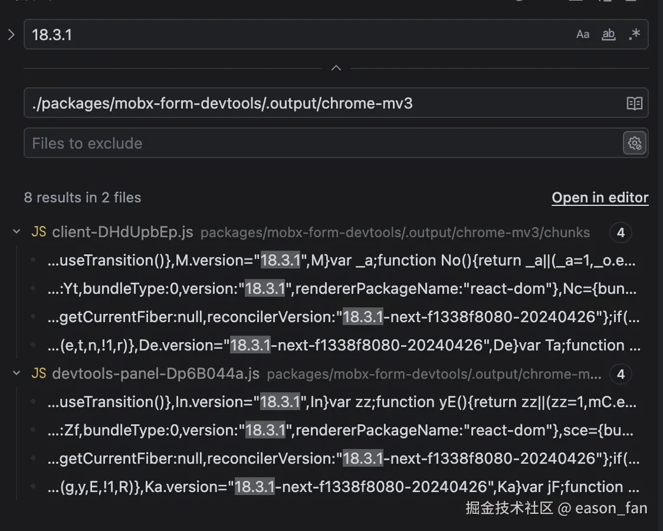The image size is (663, 531).
Task: Open the De.version search result
Action: (342, 346)
